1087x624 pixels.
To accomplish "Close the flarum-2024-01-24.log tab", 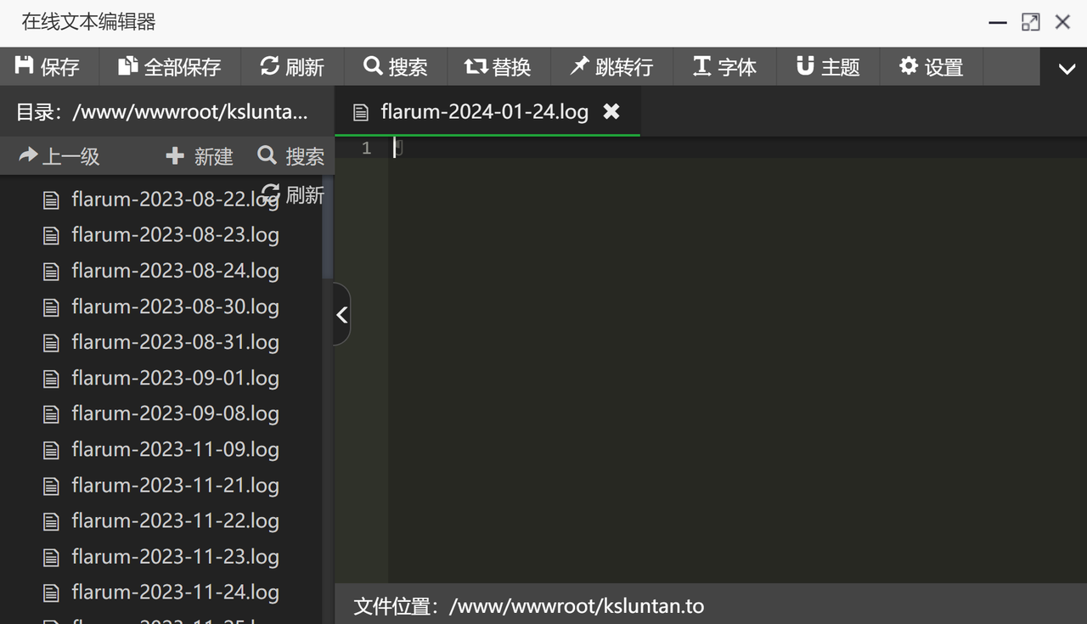I will pyautogui.click(x=612, y=110).
